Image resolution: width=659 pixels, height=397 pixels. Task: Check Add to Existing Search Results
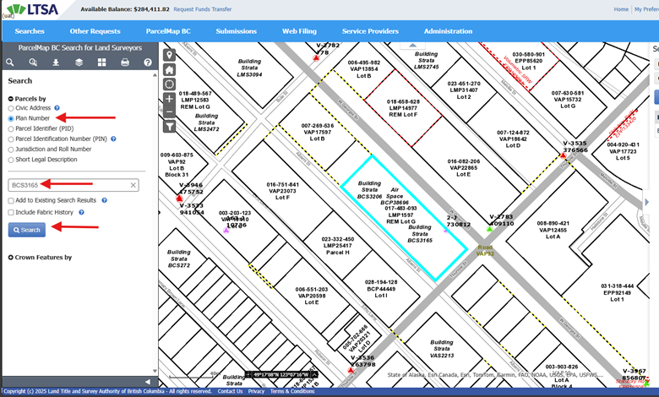point(11,200)
